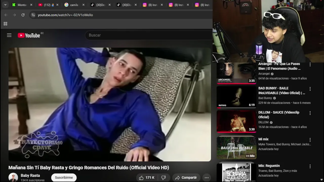The height and width of the screenshot is (182, 324).
Task: Reload the page with the refresh icon
Action: point(23,15)
